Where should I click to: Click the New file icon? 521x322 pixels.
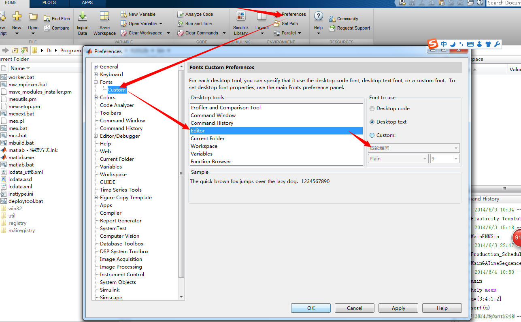[17, 17]
